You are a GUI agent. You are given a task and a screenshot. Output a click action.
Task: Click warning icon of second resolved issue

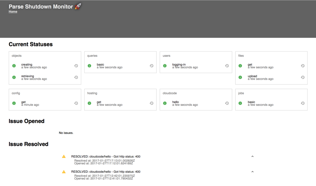point(64,172)
